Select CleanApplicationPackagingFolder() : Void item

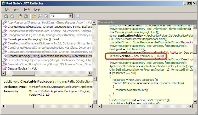[33, 39]
